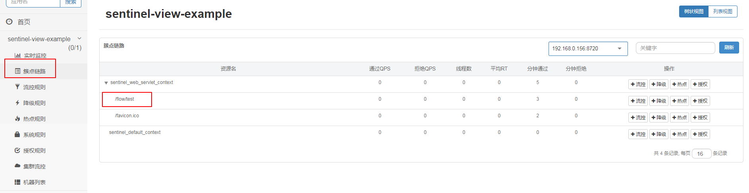Focus the 关键字 keyword input field
The height and width of the screenshot is (193, 749).
click(675, 48)
